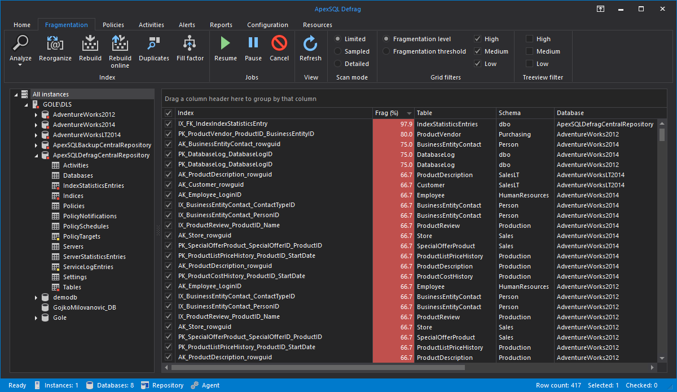Viewport: 677px width, 392px height.
Task: Check the Medium treeview filter
Action: (x=529, y=51)
